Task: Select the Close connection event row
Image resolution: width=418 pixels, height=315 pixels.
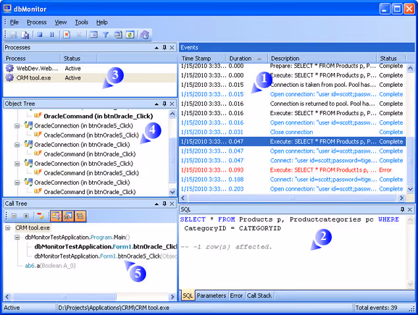Action: (293, 132)
